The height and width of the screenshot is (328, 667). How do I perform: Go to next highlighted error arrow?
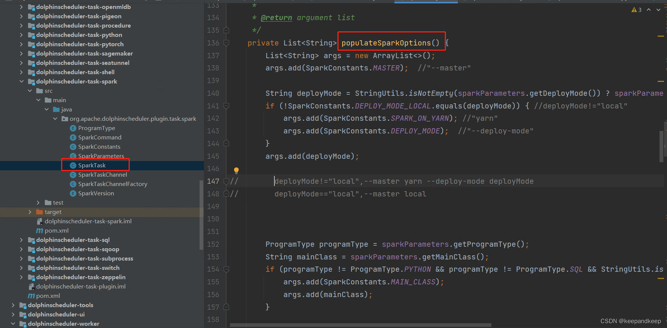[x=658, y=10]
